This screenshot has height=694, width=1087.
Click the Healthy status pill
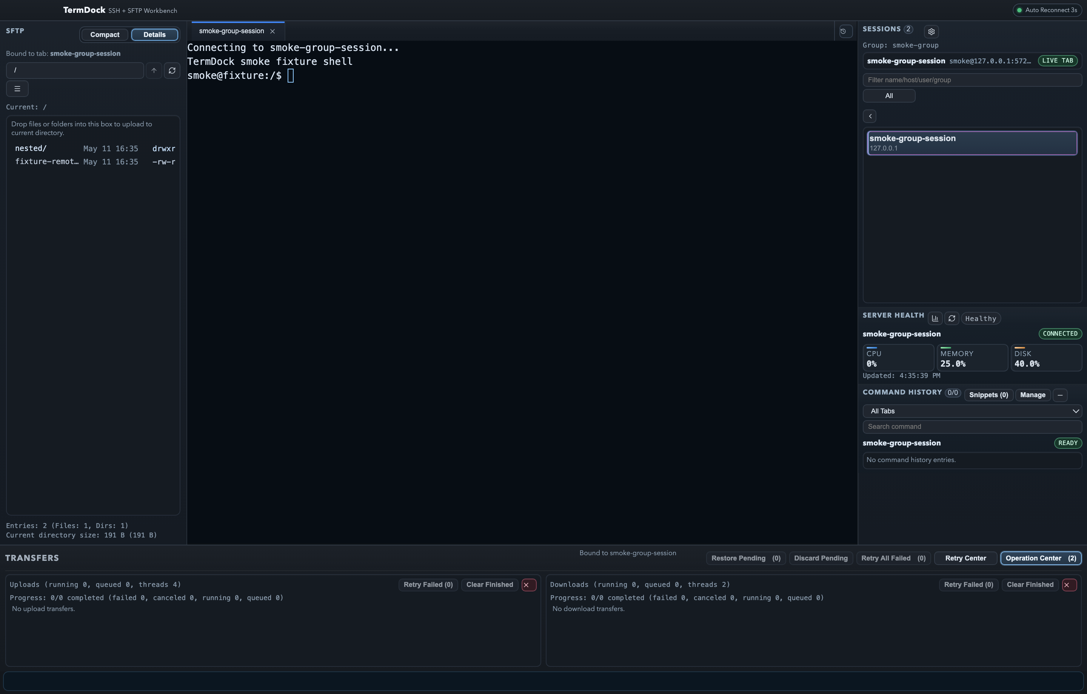[x=981, y=319]
